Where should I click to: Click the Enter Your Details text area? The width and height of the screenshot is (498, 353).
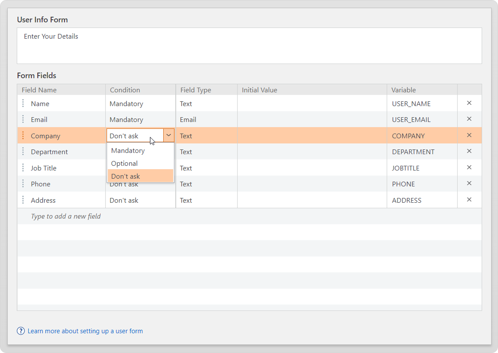(249, 46)
